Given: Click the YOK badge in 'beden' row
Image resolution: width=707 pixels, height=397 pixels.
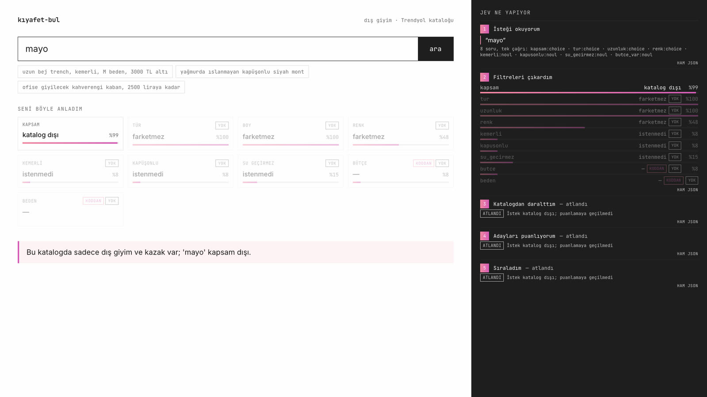Looking at the screenshot, I should point(692,180).
